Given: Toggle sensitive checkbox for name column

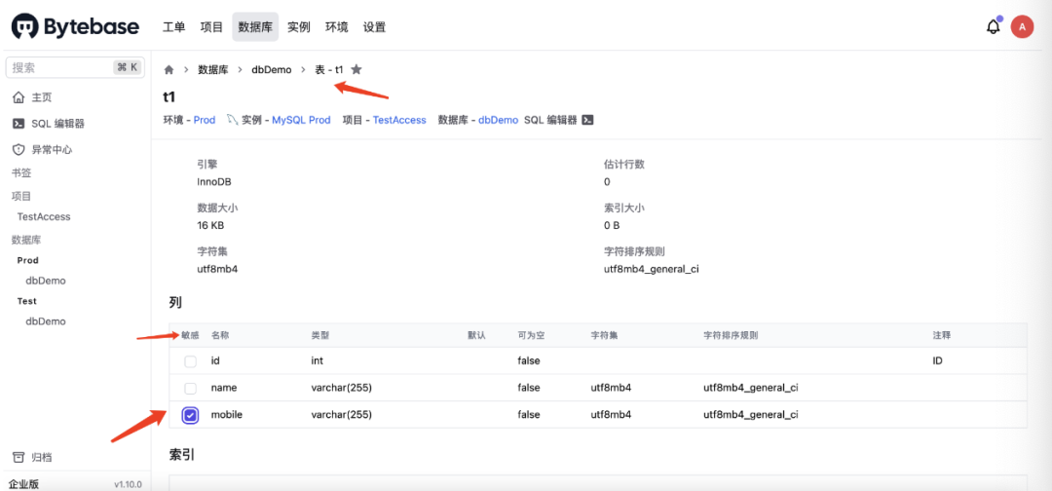Looking at the screenshot, I should (191, 389).
